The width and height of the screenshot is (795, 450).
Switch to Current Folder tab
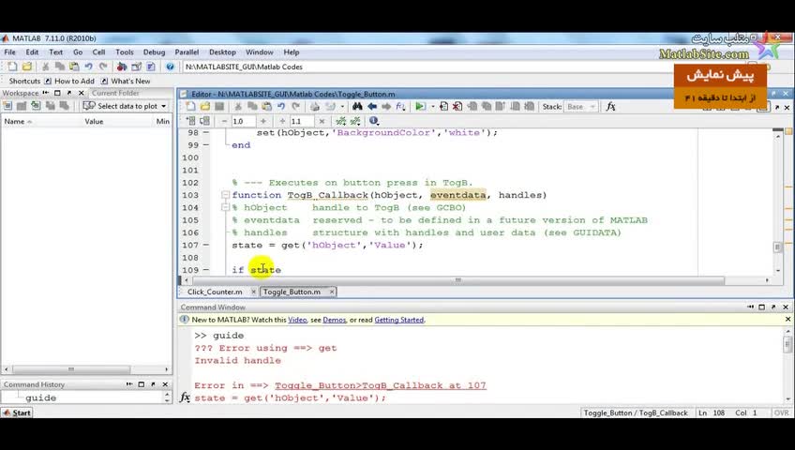point(115,93)
